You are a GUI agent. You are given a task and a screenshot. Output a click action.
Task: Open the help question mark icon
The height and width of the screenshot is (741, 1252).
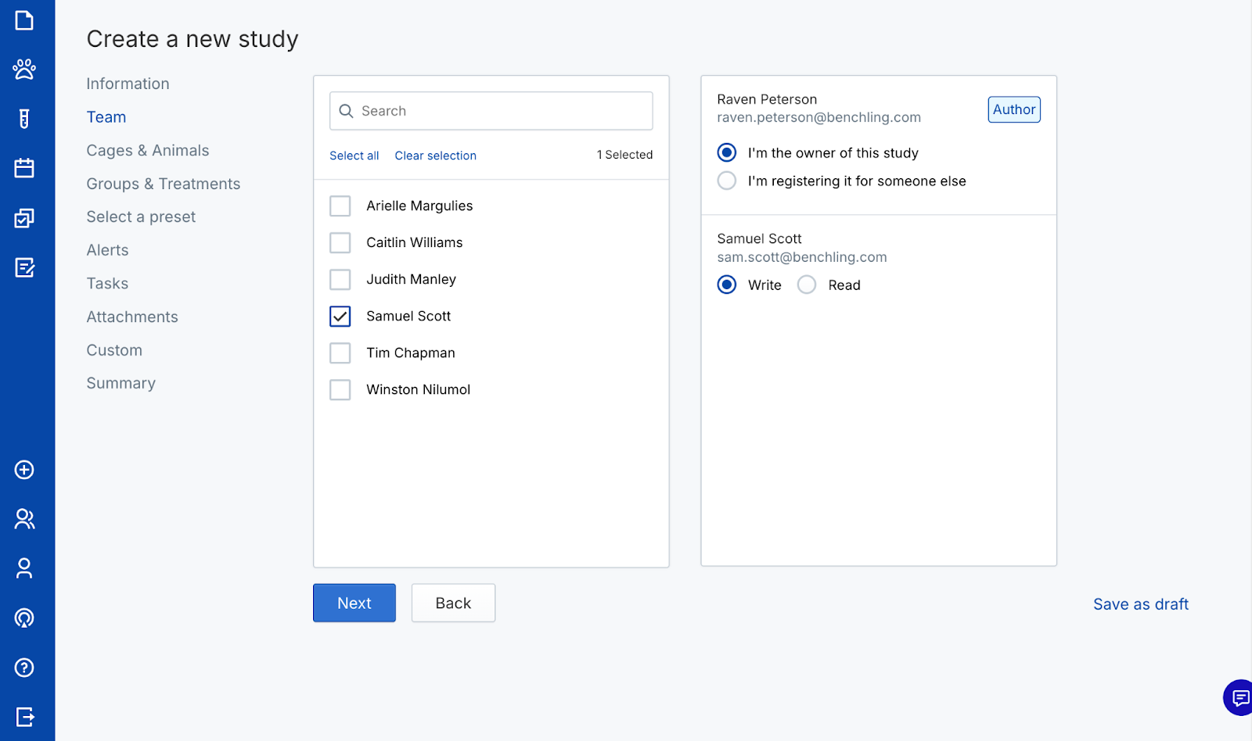24,668
